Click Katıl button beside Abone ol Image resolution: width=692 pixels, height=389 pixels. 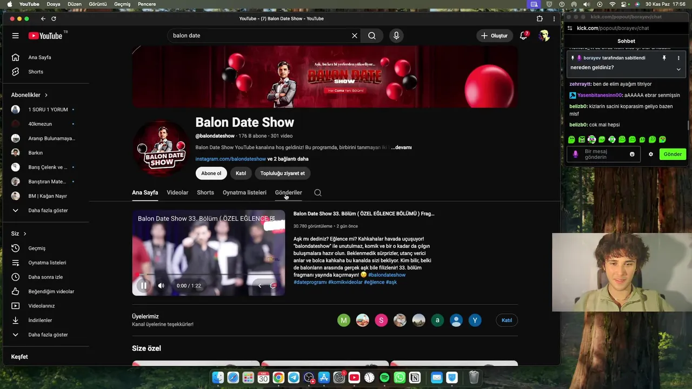point(241,173)
